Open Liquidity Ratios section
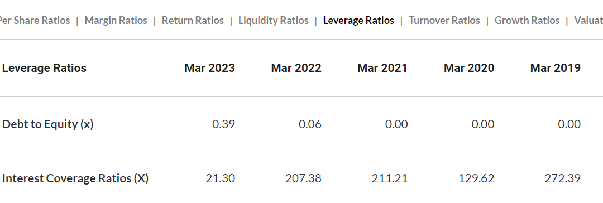Screen dimensions: 603x203 pos(274,21)
